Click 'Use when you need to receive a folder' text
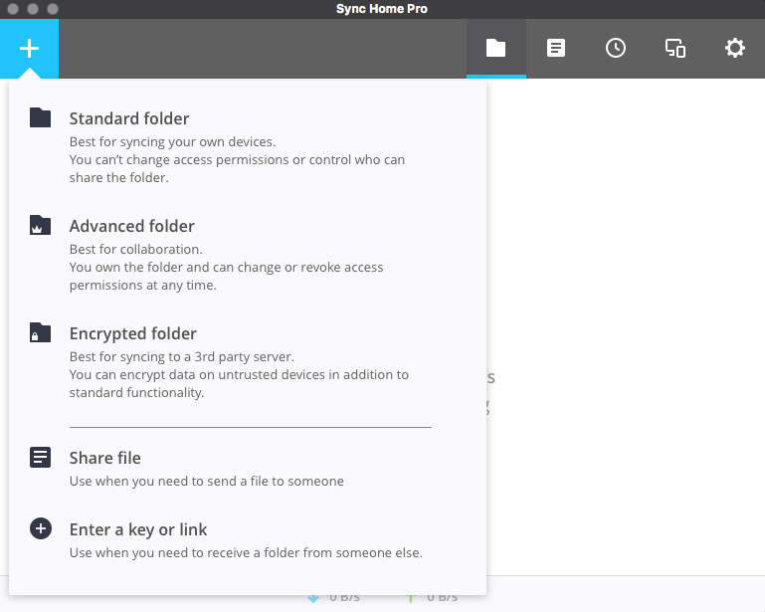 point(246,552)
